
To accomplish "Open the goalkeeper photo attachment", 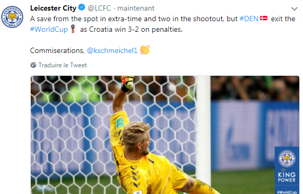I will (165, 135).
